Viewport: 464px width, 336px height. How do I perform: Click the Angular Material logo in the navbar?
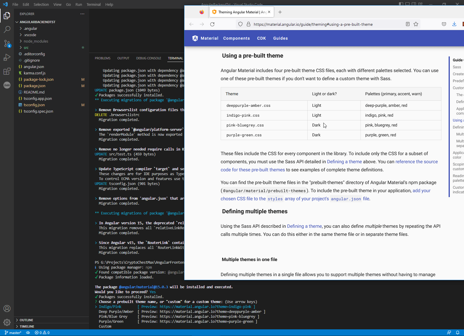(195, 38)
